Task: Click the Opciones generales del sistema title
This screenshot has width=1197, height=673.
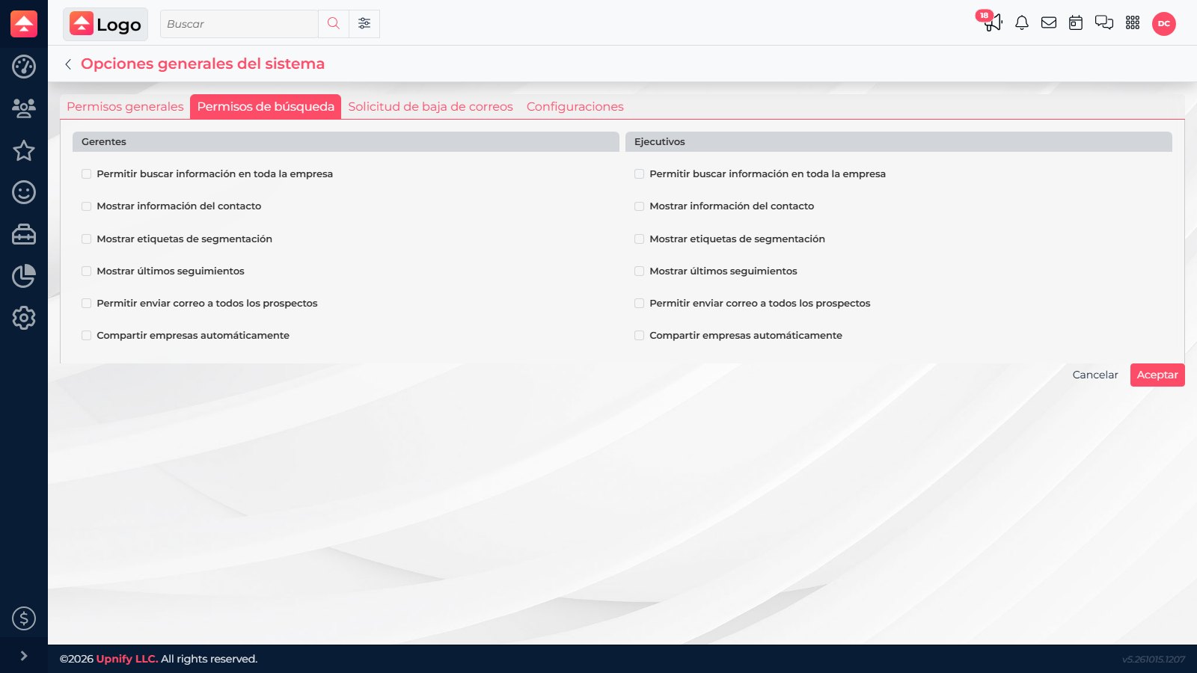Action: [x=203, y=64]
